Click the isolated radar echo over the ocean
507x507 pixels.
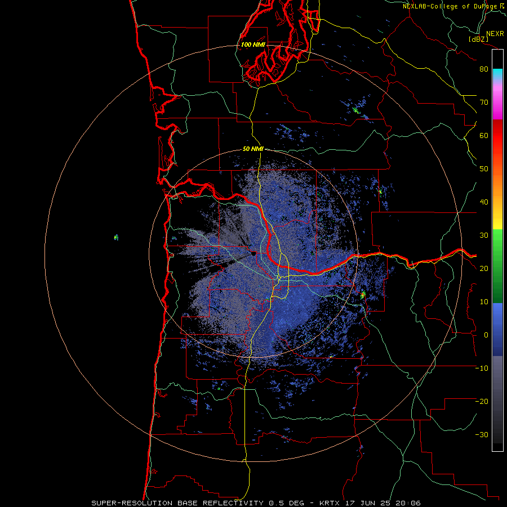pos(117,238)
